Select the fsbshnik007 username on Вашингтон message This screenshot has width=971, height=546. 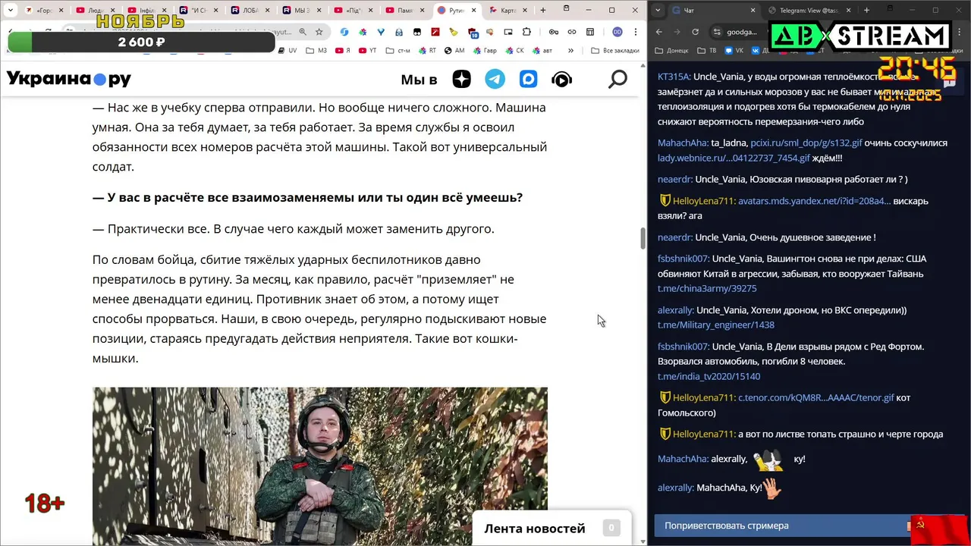[683, 259]
